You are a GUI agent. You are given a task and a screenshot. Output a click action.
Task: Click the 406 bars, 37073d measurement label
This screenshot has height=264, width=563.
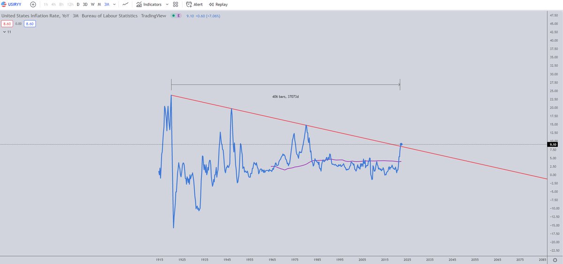click(286, 97)
